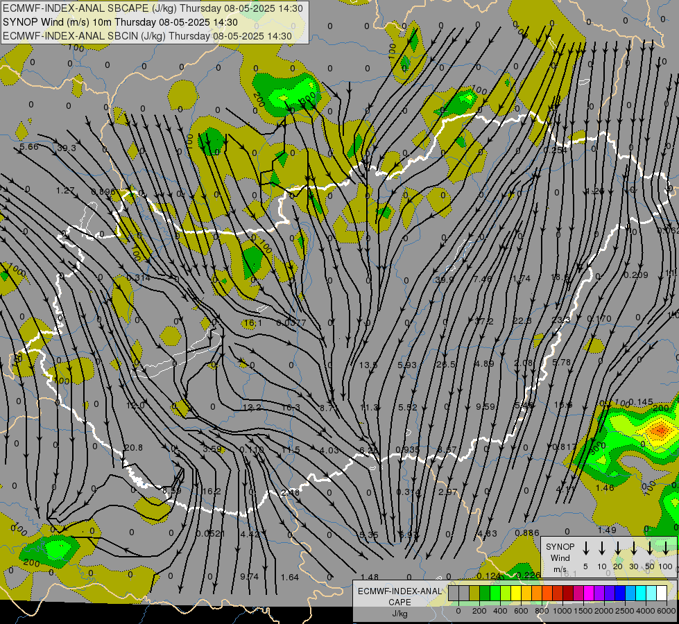Click the 'm/s' unit in wind legend
679x624 pixels.
click(x=560, y=569)
